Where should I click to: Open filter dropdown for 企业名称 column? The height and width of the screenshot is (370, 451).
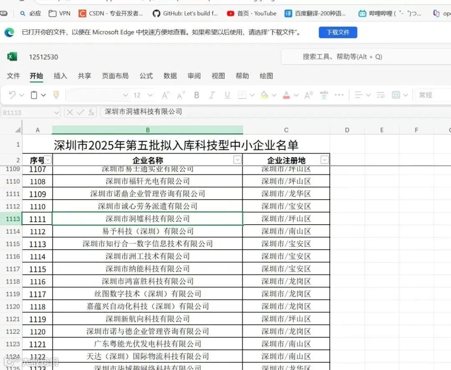(x=237, y=160)
